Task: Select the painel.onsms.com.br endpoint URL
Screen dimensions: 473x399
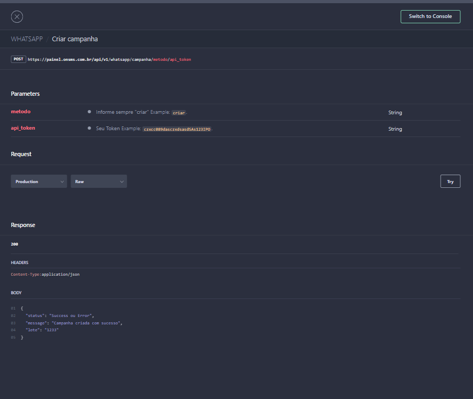Action: [x=109, y=60]
